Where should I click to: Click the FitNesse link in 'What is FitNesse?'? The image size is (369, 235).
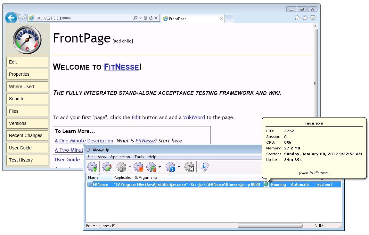tap(145, 141)
